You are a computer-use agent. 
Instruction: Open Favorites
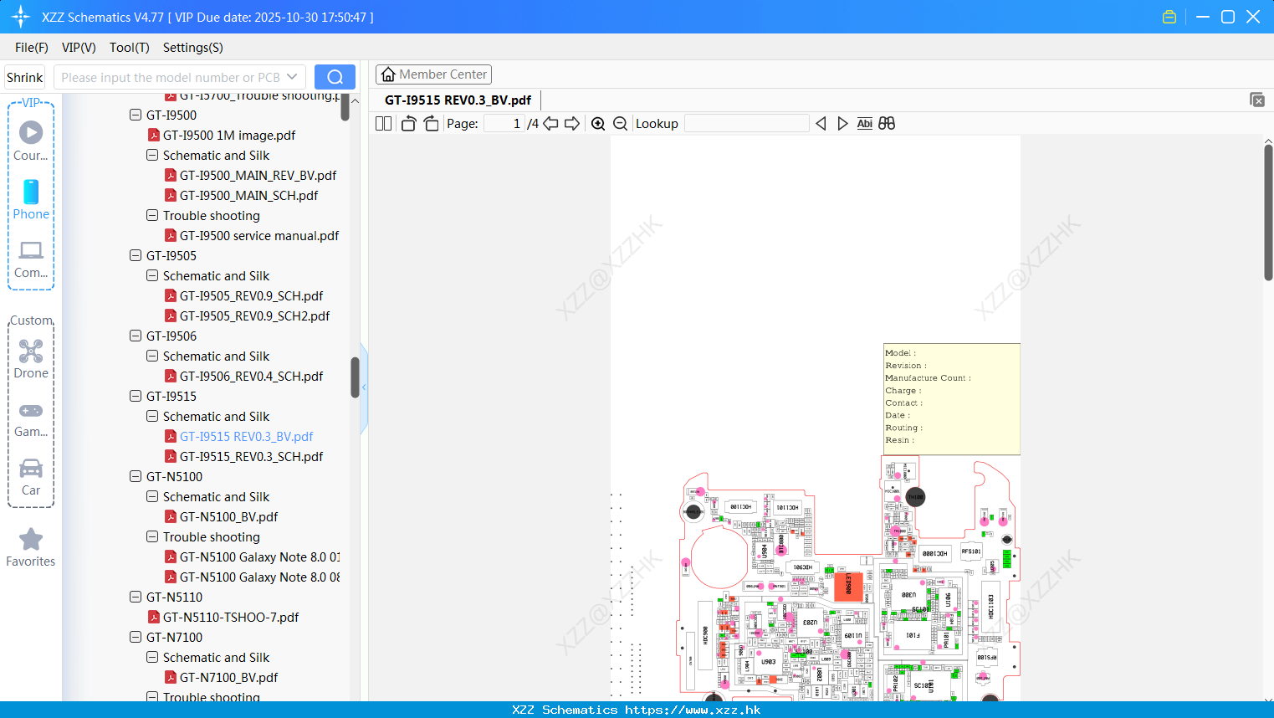(31, 548)
